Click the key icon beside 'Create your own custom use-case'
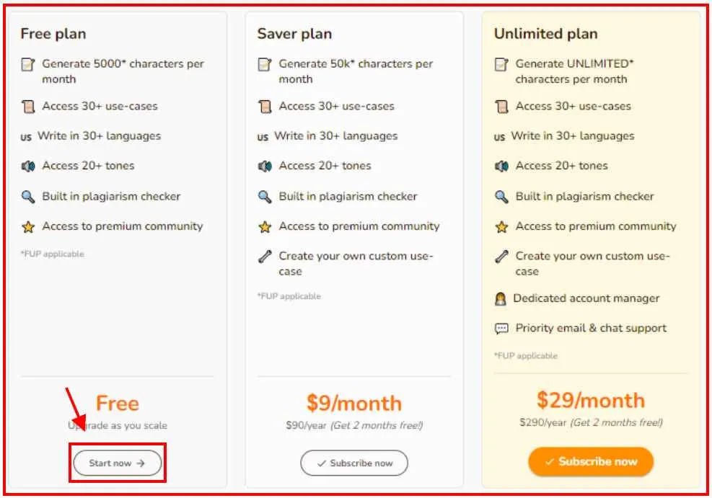The width and height of the screenshot is (712, 498). [x=265, y=256]
